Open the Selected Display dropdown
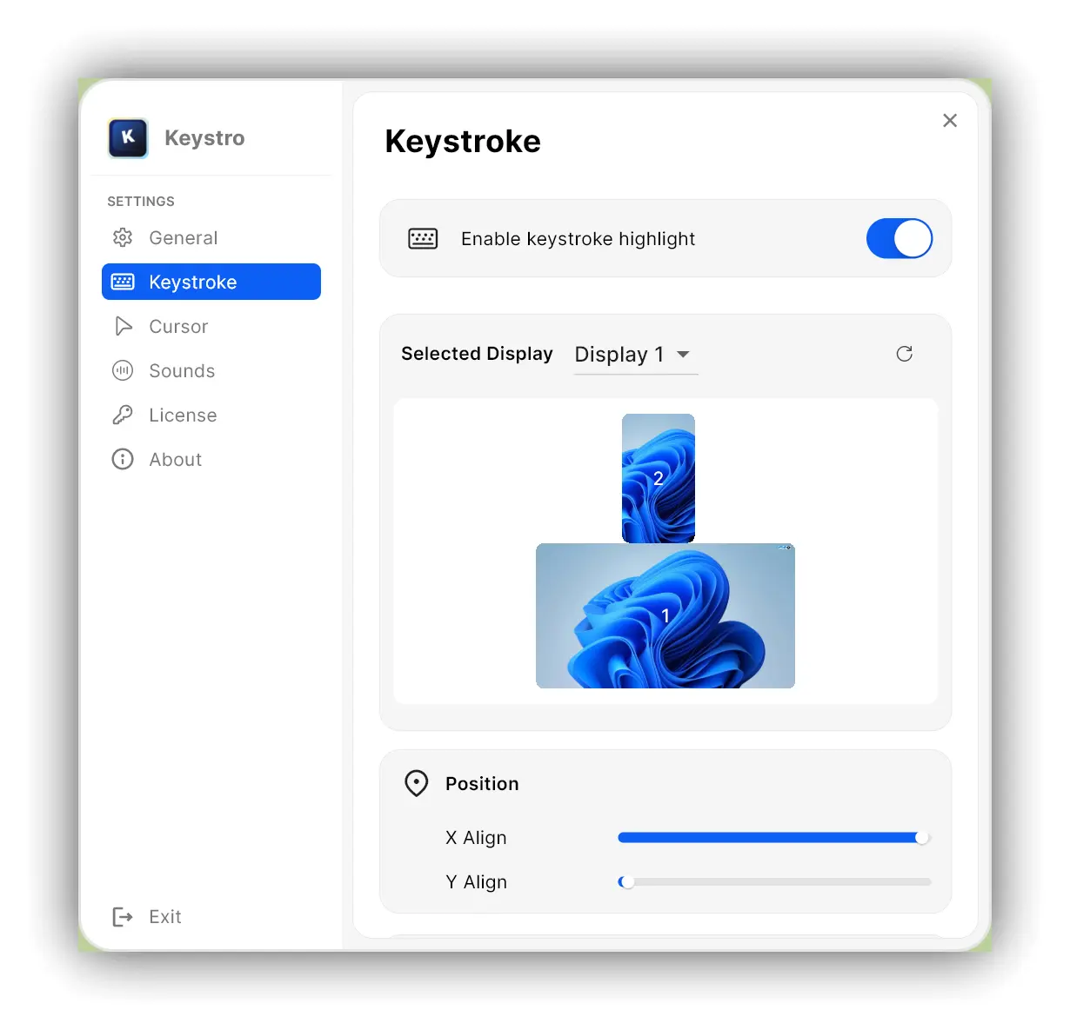Screen dimensions: 1070x1030 coord(636,355)
